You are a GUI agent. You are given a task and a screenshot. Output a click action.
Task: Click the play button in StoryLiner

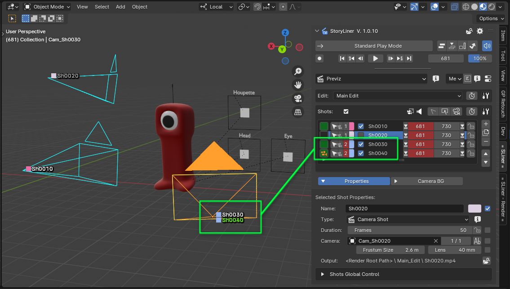point(375,58)
